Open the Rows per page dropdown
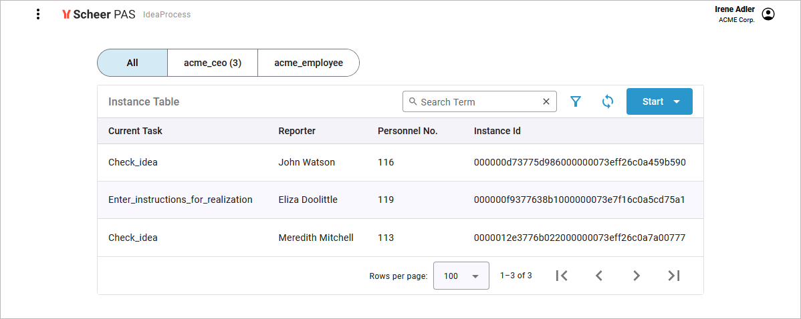Screen dimensions: 801x319 click(x=461, y=276)
